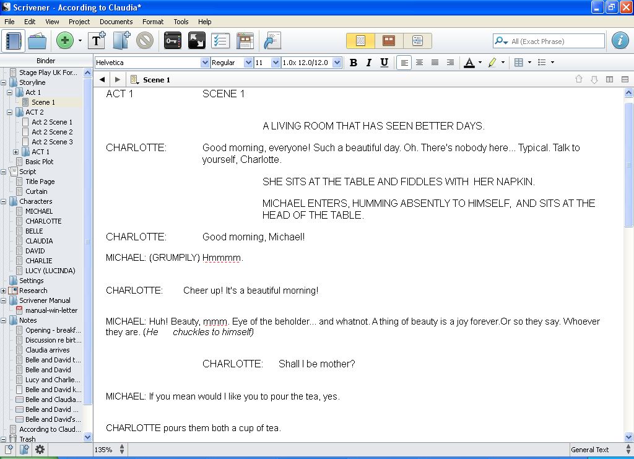
Task: Click the forward navigation arrow
Action: 117,79
